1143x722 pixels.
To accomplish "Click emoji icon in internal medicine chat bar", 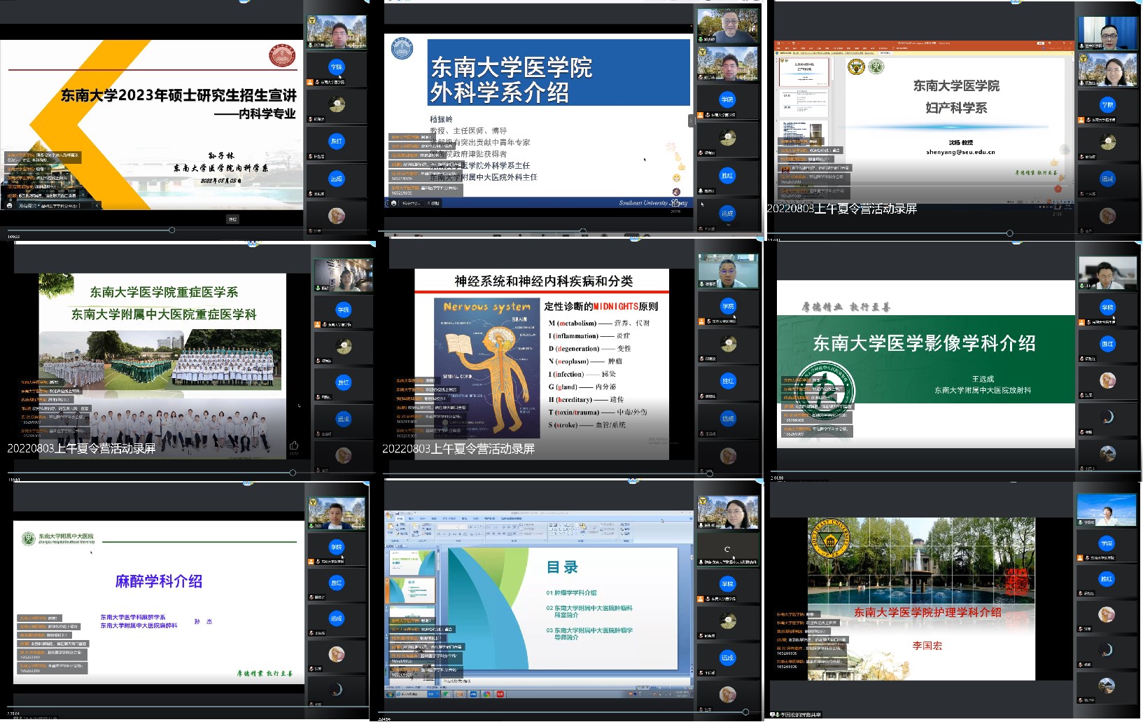I will (x=9, y=206).
